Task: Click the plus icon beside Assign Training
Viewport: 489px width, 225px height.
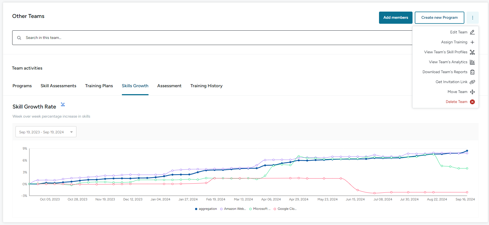Action: 472,42
